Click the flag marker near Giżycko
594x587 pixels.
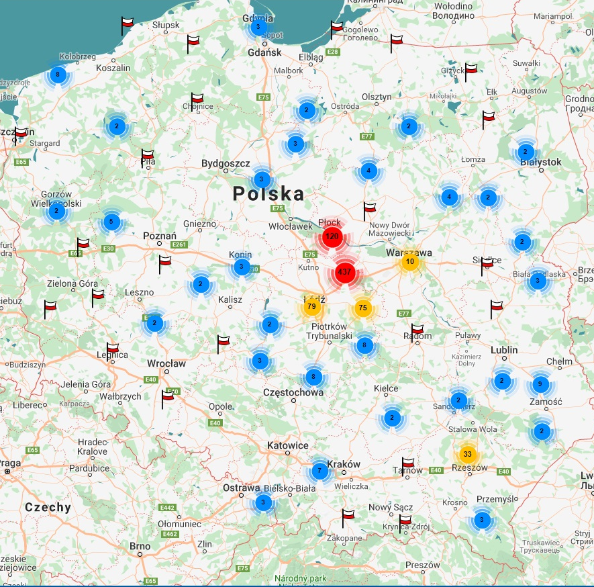pos(471,73)
